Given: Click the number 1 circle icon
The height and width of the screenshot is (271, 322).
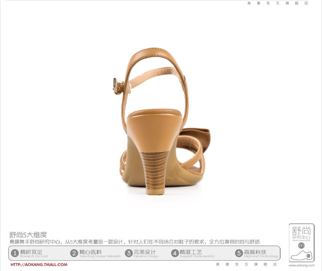Looking at the screenshot, I should pyautogui.click(x=15, y=253).
